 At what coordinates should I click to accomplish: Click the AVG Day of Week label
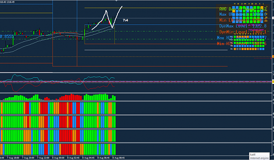point(243,9)
